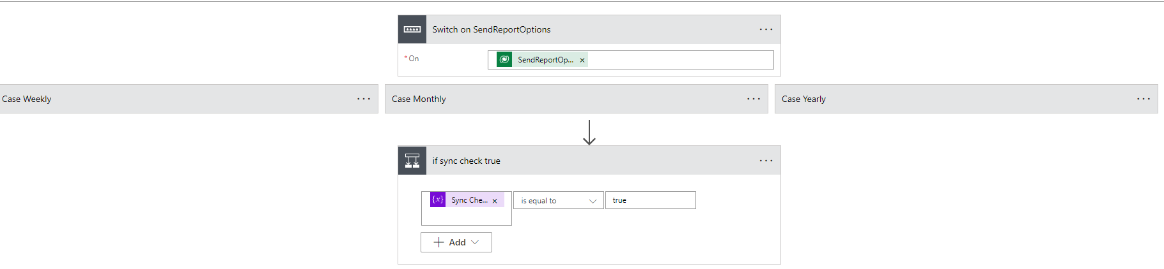Click the purple Sync Check variable icon
This screenshot has width=1164, height=269.
pos(438,200)
